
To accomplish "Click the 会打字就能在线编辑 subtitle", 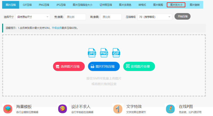I will point(82,112).
